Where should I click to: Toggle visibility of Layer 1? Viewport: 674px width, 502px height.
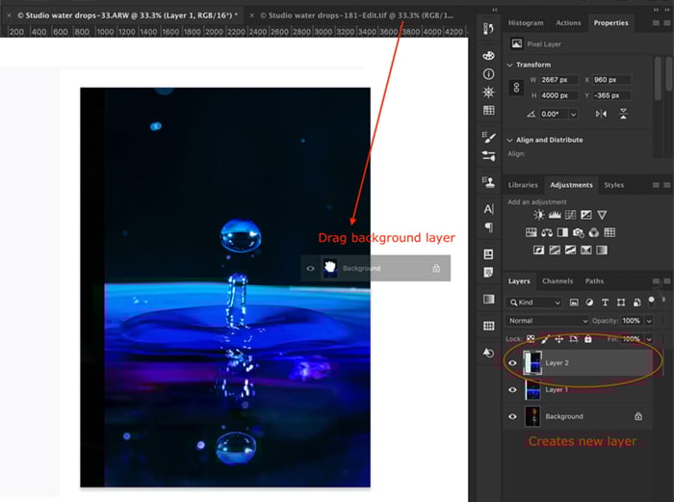click(512, 389)
